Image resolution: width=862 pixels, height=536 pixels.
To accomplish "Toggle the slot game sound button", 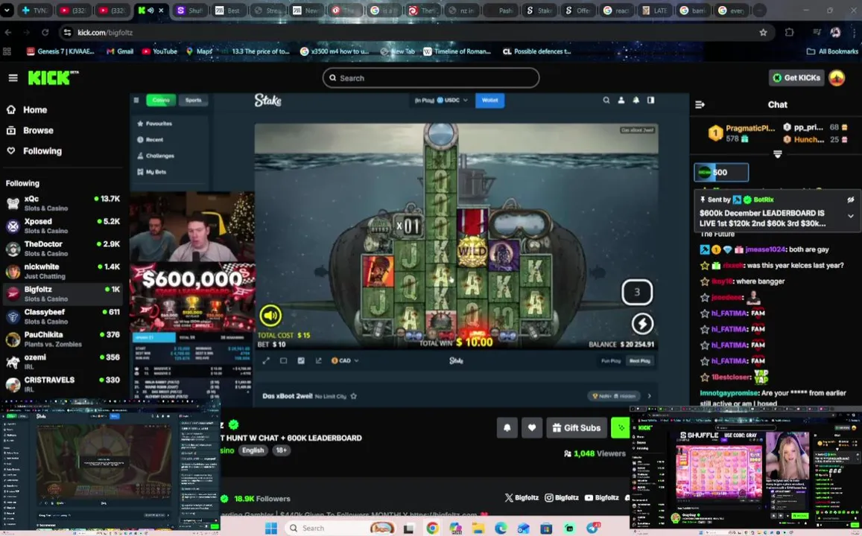I will 270,316.
